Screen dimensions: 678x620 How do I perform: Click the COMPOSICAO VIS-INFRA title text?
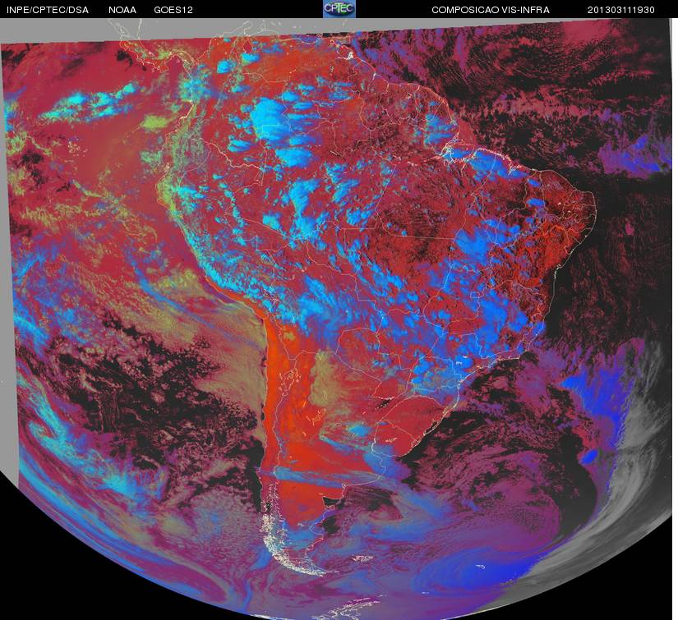(x=491, y=10)
